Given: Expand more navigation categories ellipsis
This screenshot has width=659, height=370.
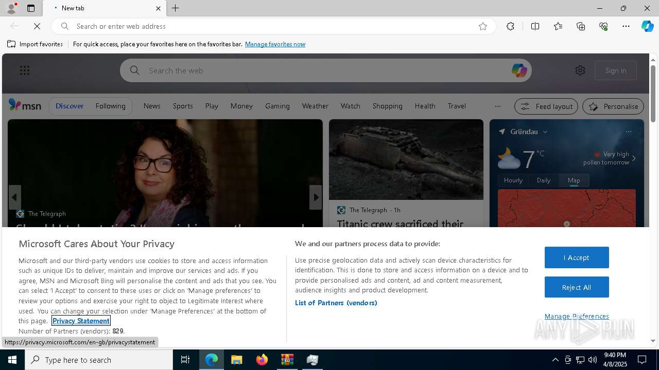Looking at the screenshot, I should click(497, 106).
